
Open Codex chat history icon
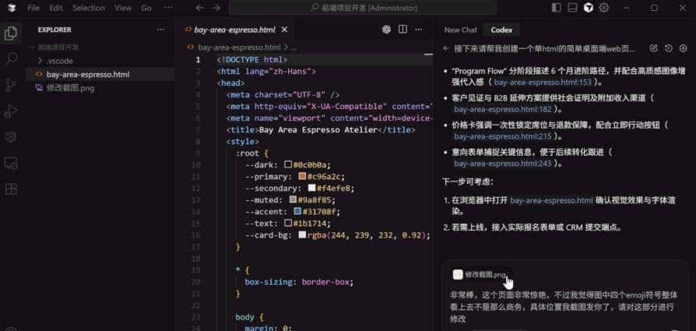(669, 48)
